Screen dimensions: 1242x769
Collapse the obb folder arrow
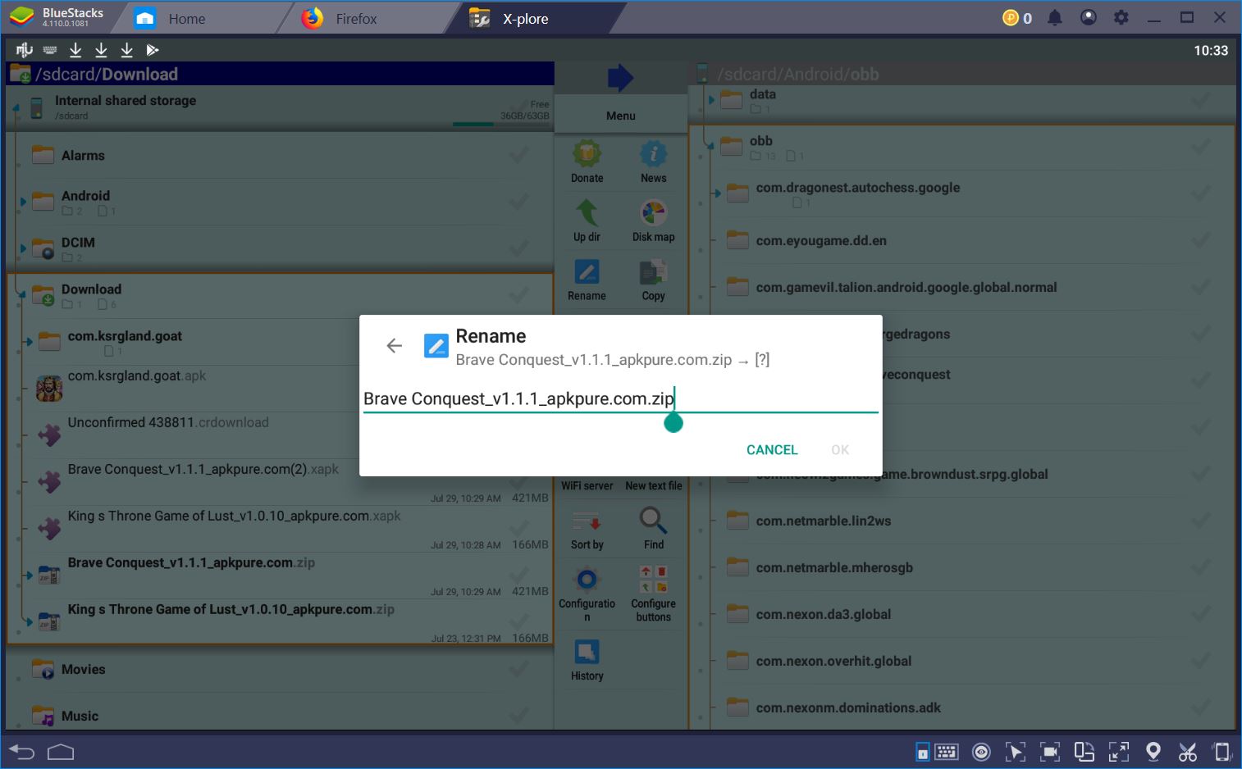click(710, 147)
